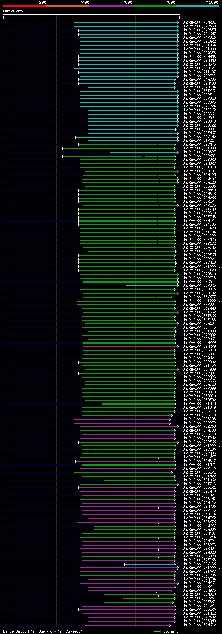Open hit UniRef100_B9HBL7
This screenshot has width=222, height=634.
point(199,461)
